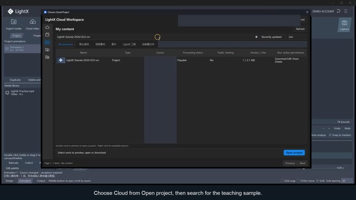Select the highlighted blue folder sidebar icon

[47, 42]
